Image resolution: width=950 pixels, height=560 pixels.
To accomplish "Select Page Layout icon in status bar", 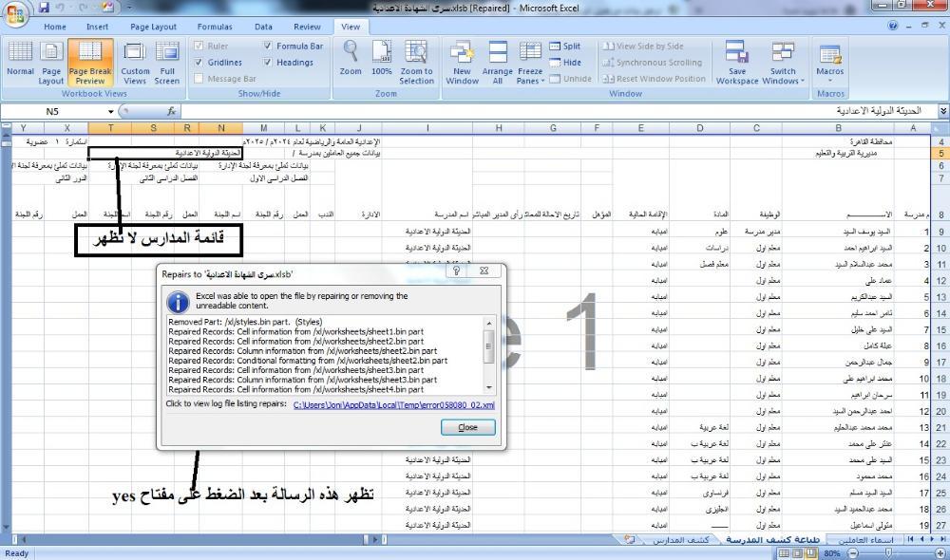I will tap(797, 553).
